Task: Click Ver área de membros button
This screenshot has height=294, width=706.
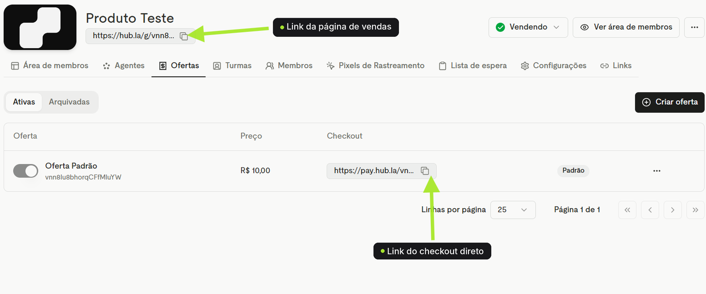Action: point(626,27)
